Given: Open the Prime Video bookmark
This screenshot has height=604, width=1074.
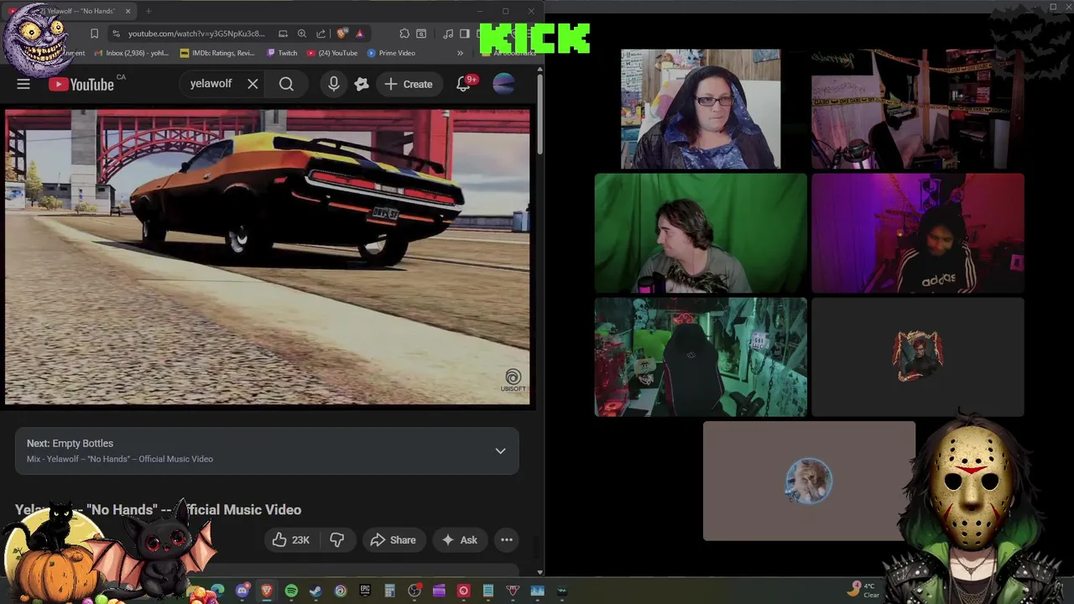Looking at the screenshot, I should [391, 53].
